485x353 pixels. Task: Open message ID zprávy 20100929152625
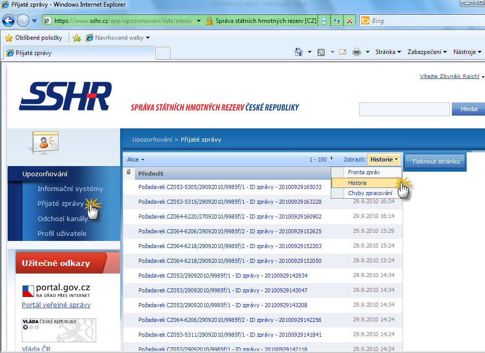point(230,231)
